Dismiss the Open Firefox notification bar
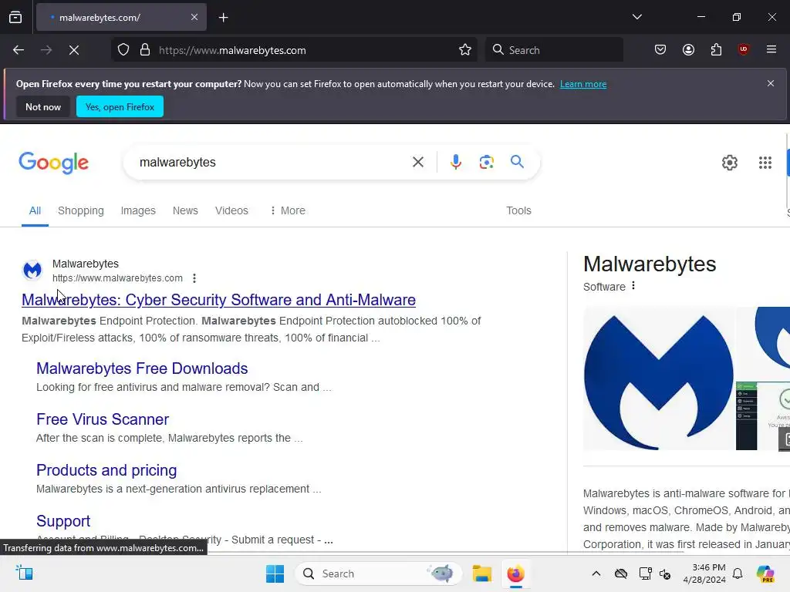 771,83
